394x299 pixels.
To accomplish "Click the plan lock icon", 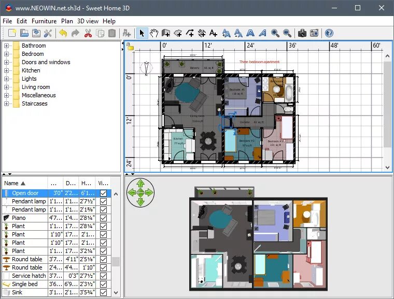I will (x=130, y=47).
